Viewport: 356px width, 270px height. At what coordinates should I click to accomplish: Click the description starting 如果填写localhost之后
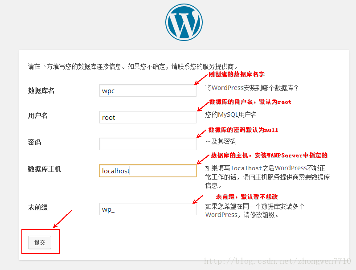pyautogui.click(x=268, y=177)
